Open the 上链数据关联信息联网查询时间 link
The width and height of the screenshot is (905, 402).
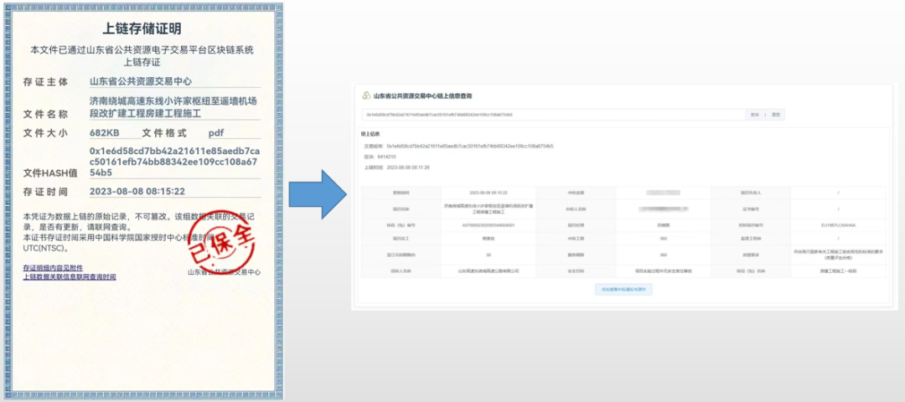(70, 276)
